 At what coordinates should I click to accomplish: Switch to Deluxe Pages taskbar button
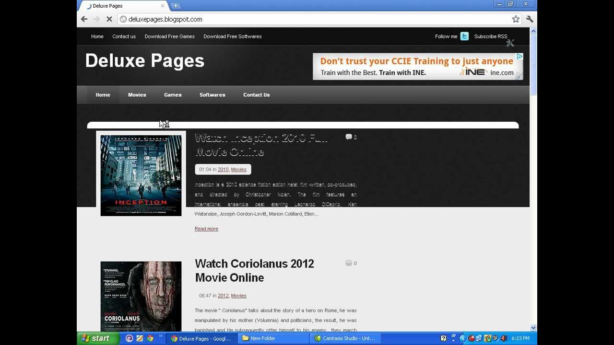(x=201, y=338)
